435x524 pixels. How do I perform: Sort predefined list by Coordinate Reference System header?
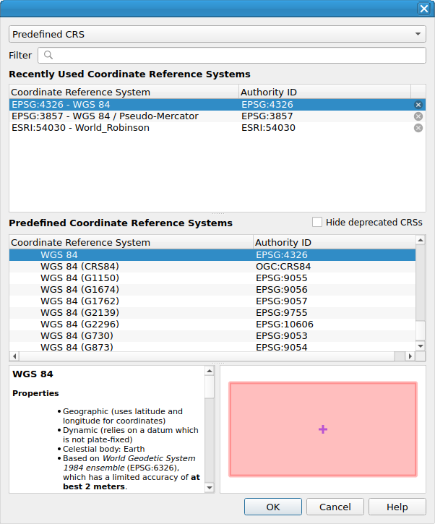tap(131, 242)
